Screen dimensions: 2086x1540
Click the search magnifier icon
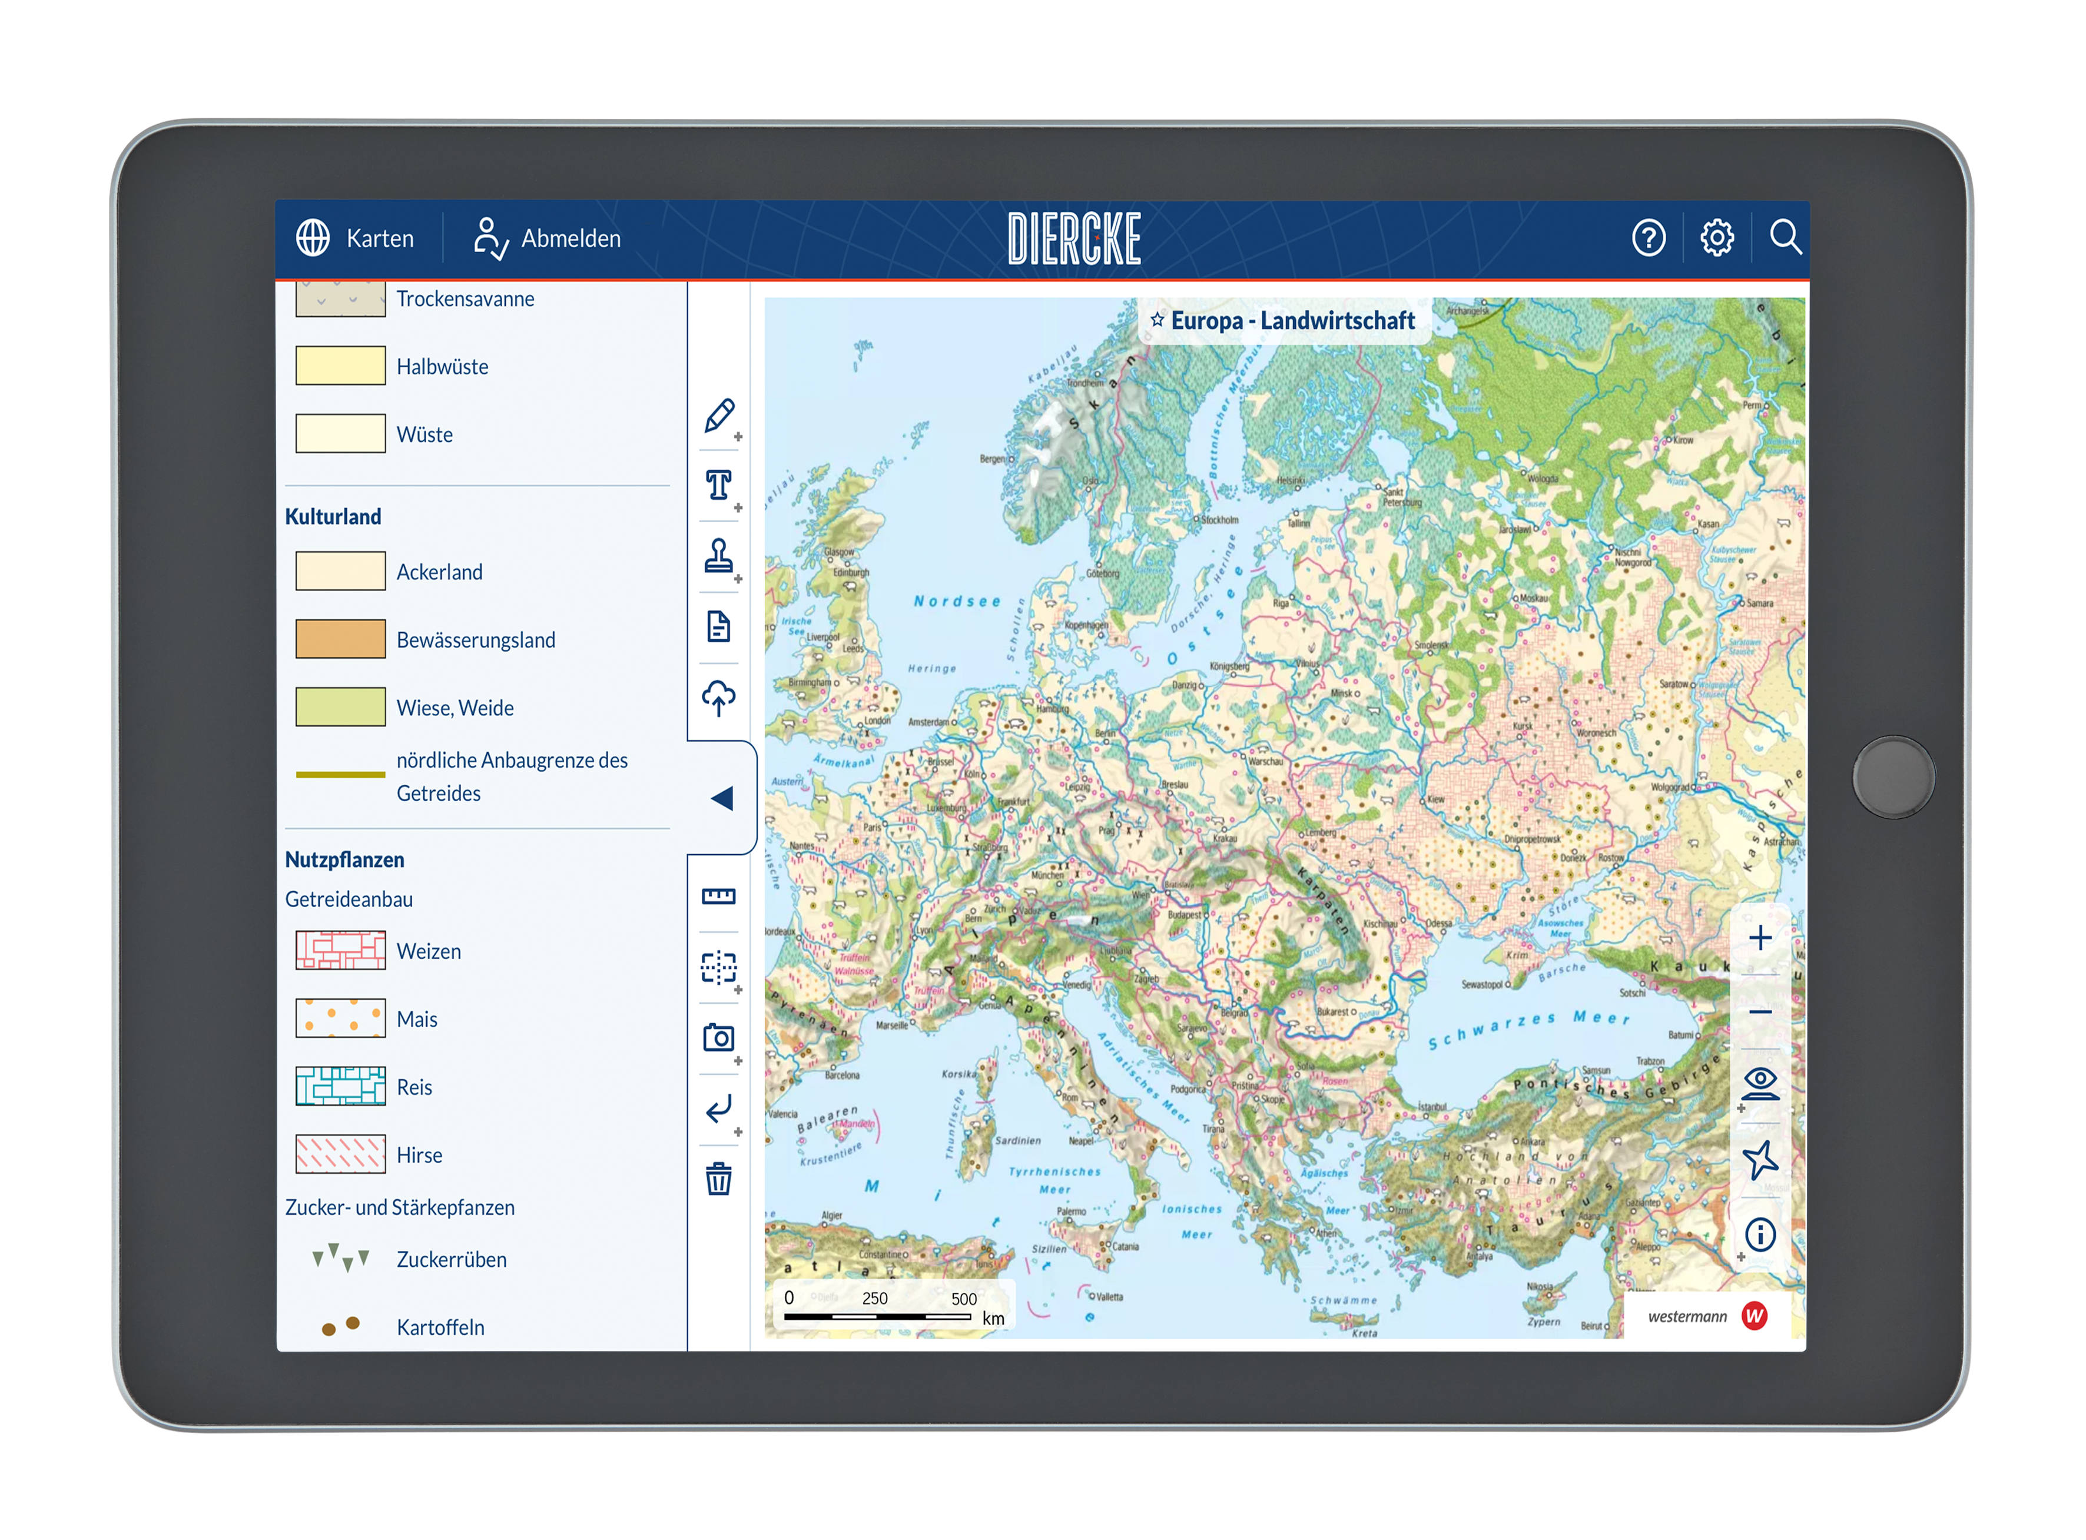coord(1785,237)
